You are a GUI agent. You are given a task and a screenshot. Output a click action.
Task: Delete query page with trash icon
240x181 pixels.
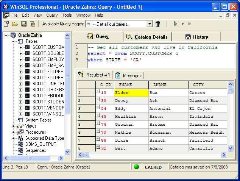157,24
